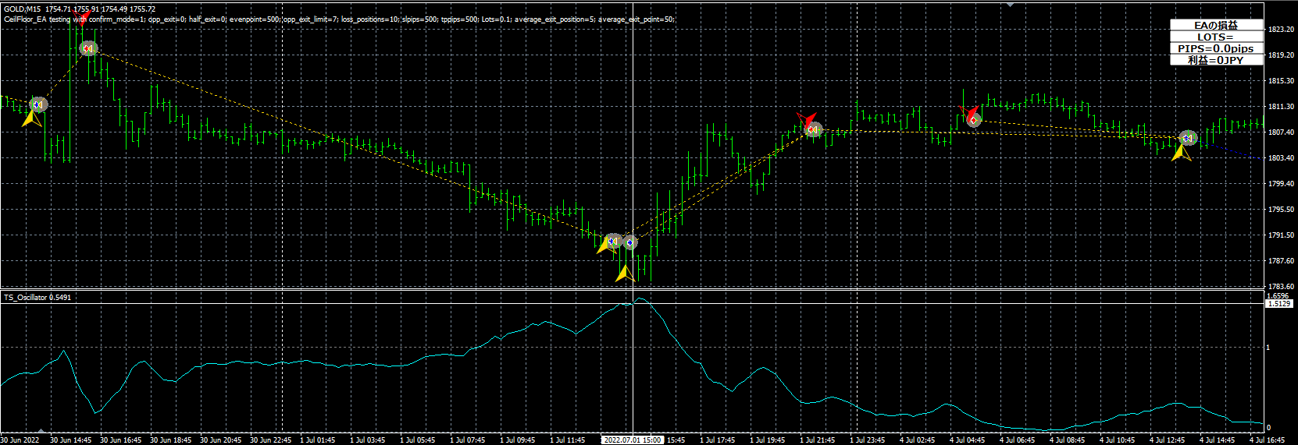Select the trade marker near 1 Jul 21:45

point(814,129)
